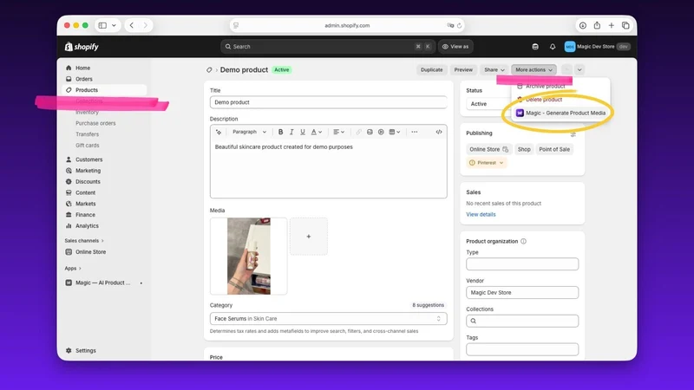Click Duplicate product button
The image size is (694, 390).
pyautogui.click(x=431, y=70)
